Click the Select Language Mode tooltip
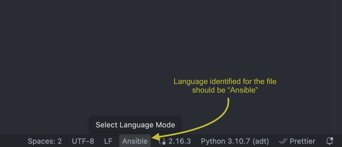Image resolution: width=342 pixels, height=147 pixels. tap(135, 125)
